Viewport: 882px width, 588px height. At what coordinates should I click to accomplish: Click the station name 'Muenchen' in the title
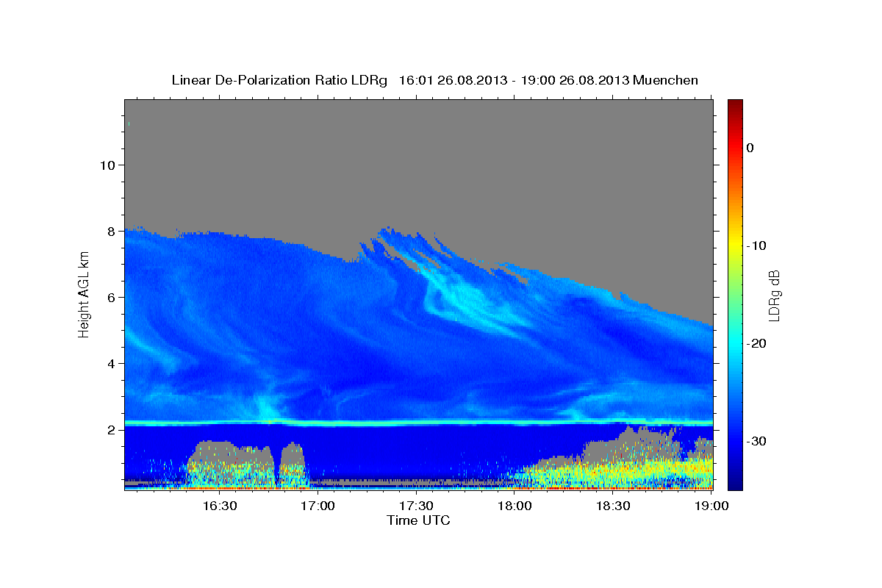[x=667, y=80]
